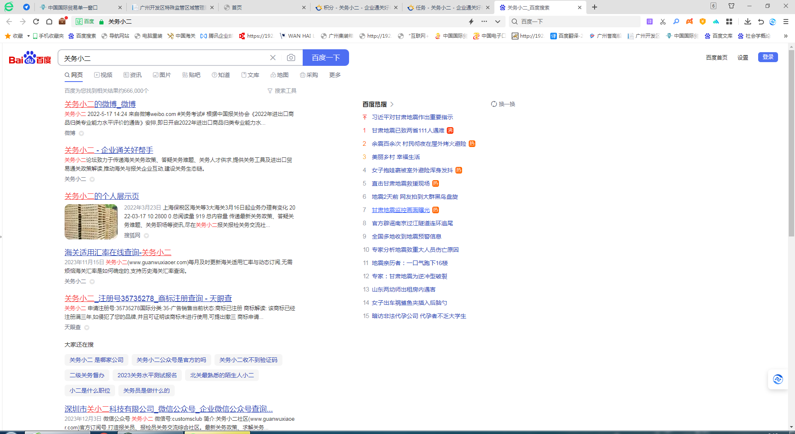Switch to the 积分 - 关务小二 tab

(x=356, y=7)
